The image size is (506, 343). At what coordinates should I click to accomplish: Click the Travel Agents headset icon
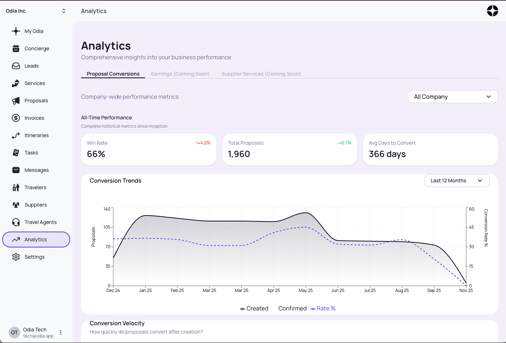[x=16, y=222]
